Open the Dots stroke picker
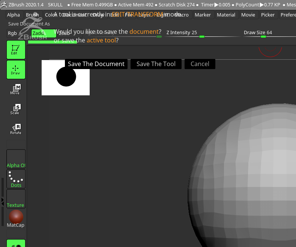This screenshot has width=296, height=247. (x=16, y=179)
